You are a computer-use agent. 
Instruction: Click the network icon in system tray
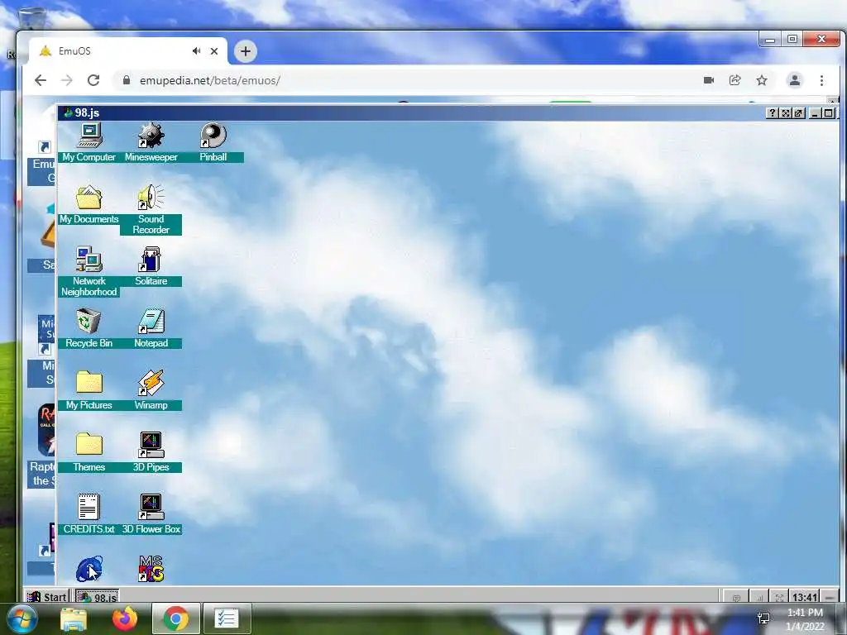pyautogui.click(x=763, y=618)
